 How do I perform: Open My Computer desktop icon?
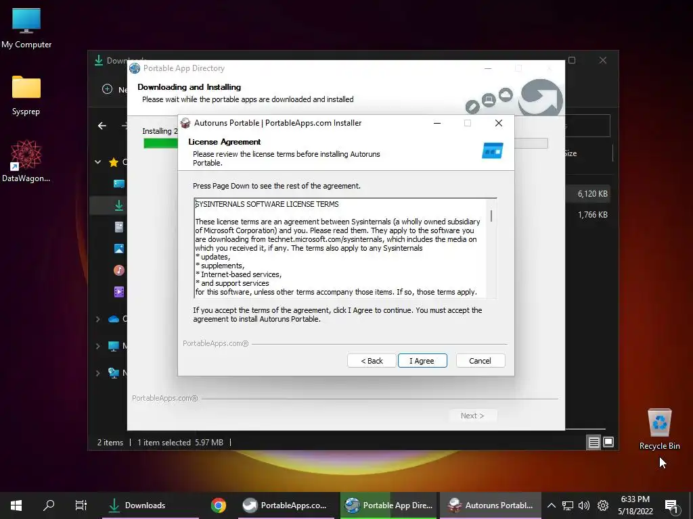click(x=26, y=28)
